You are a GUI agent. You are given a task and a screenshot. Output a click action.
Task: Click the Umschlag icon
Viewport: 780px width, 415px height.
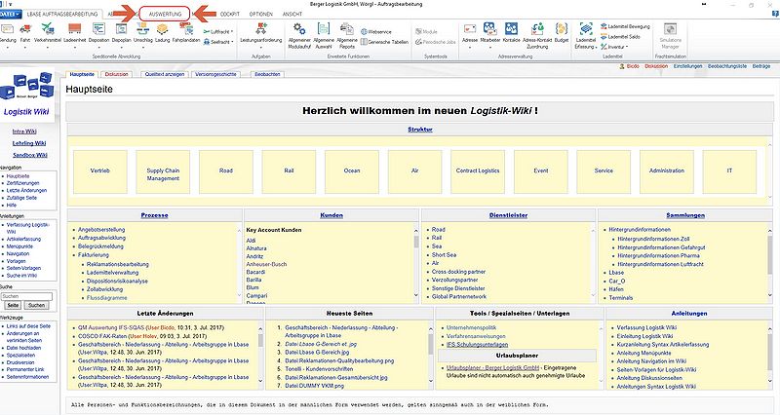point(142,30)
